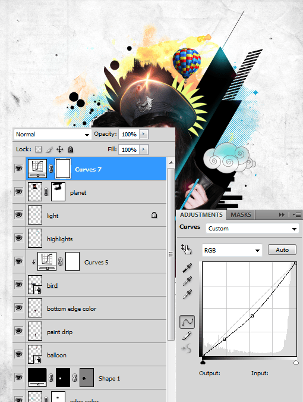The image size is (303, 402).
Task: Hide the bird layer
Action: [x=18, y=285]
